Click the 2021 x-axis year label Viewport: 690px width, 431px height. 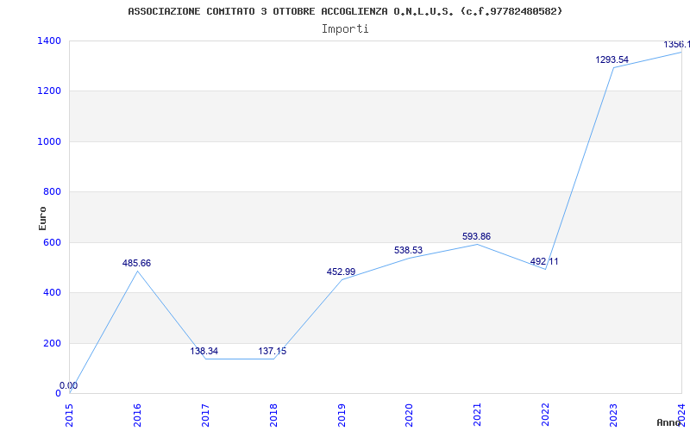pyautogui.click(x=478, y=415)
